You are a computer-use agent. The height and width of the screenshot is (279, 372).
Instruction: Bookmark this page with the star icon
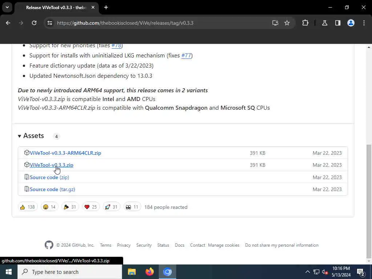[287, 23]
